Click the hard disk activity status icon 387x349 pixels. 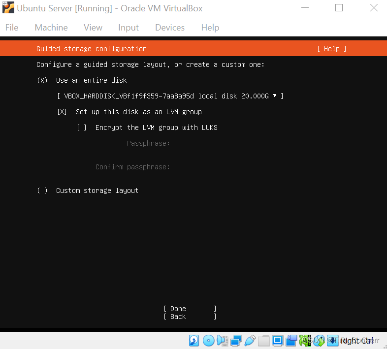point(194,341)
